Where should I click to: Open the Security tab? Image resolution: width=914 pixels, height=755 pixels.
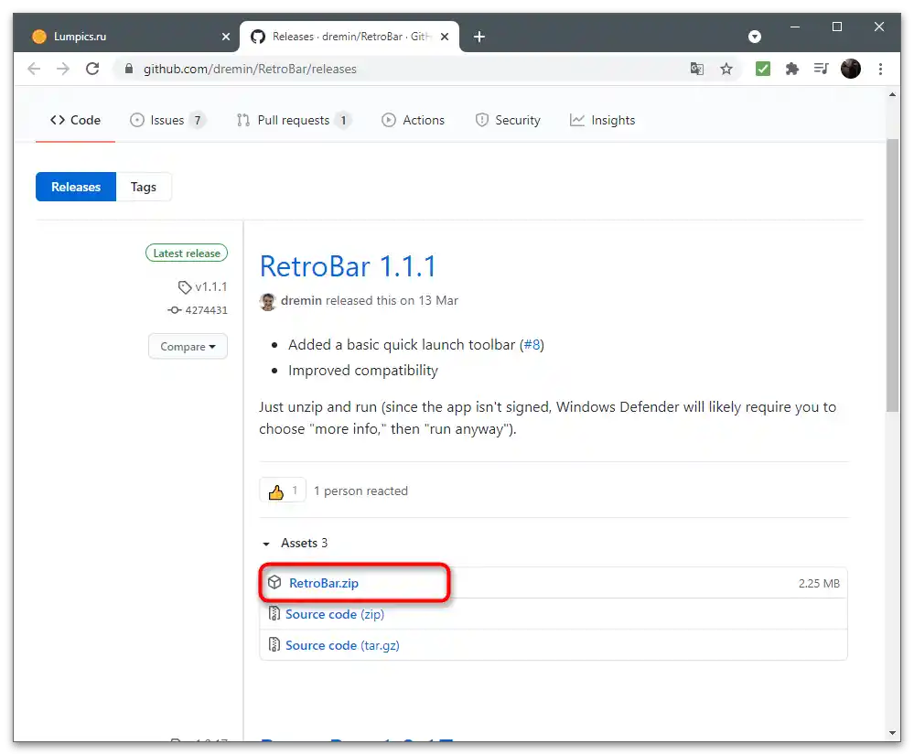pos(508,120)
